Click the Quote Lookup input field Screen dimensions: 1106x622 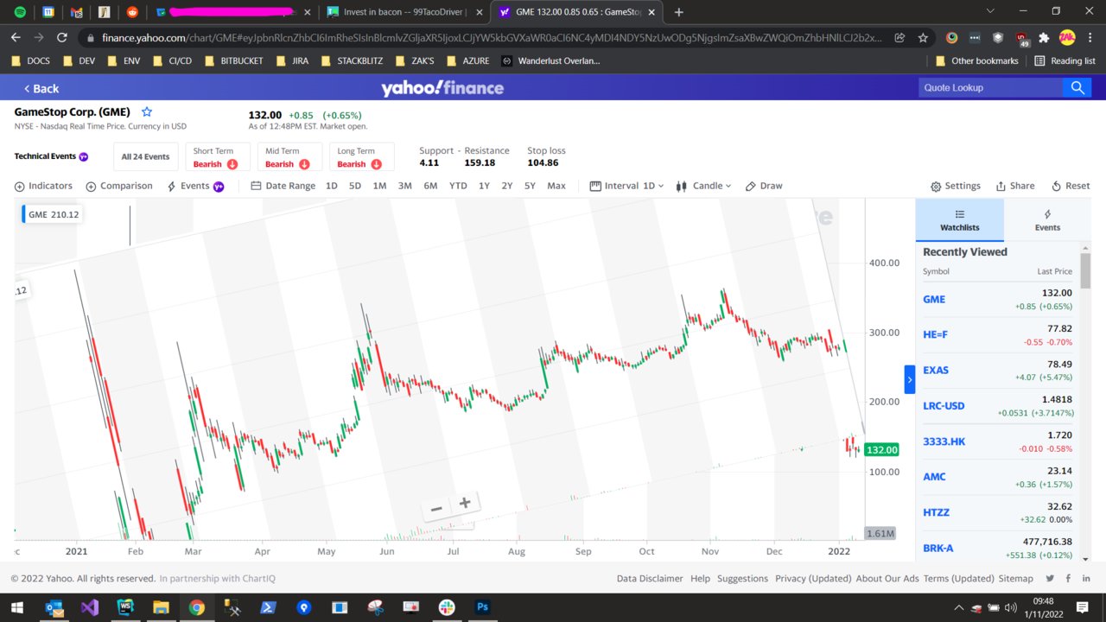(x=990, y=87)
